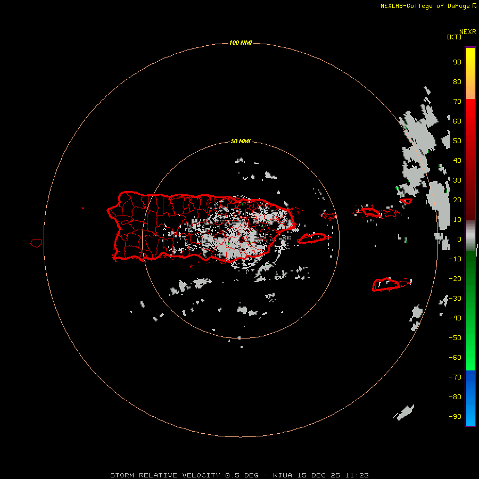Click the Vieques island outline east of Puerto Rico
The image size is (479, 479).
tap(313, 238)
